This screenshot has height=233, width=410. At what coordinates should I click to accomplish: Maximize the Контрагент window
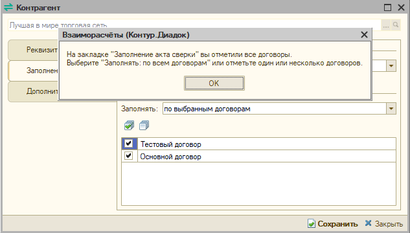coord(387,7)
